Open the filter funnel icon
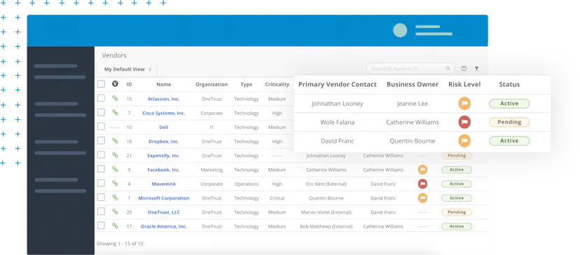 coord(476,69)
